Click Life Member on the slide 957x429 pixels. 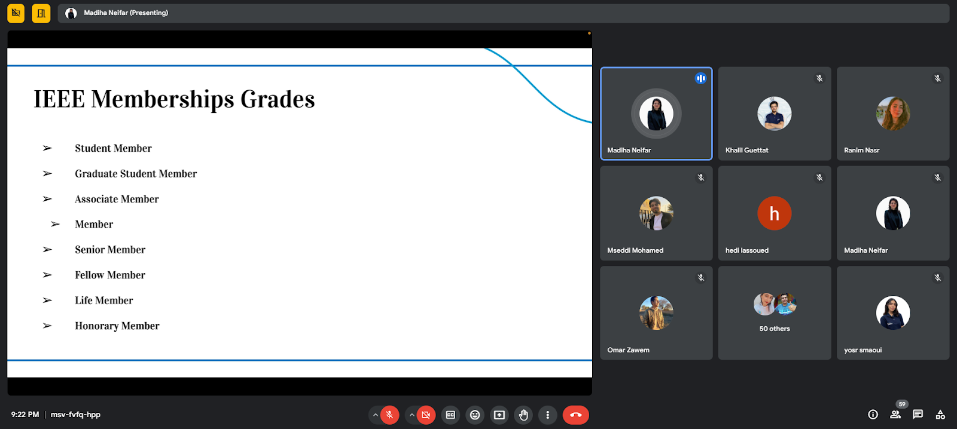[104, 301]
